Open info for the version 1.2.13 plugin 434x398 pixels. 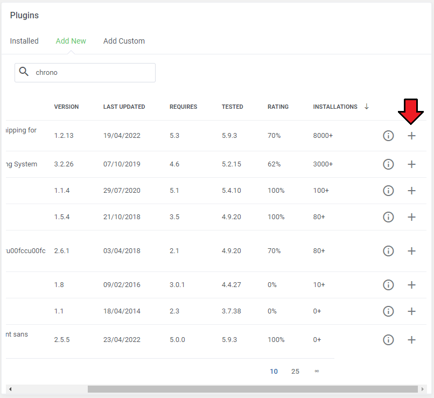pos(388,136)
